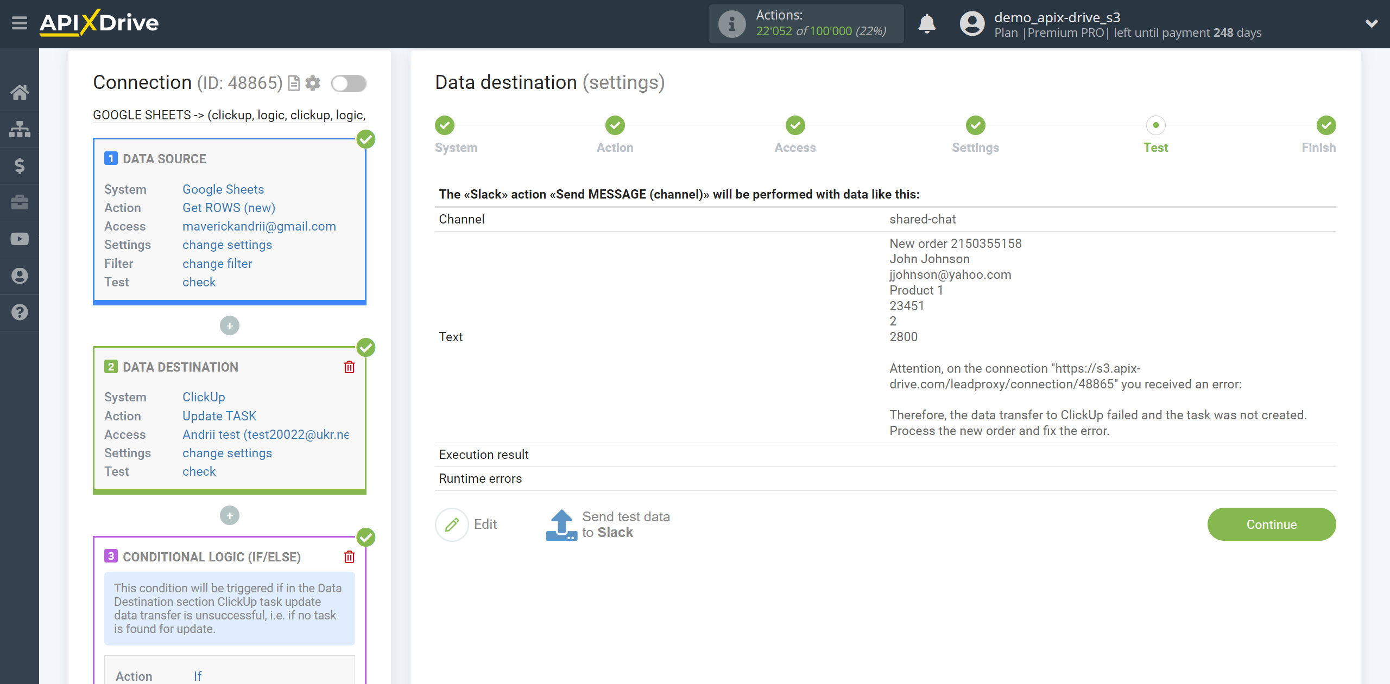Click the Runtime errors row
This screenshot has width=1390, height=684.
point(885,478)
